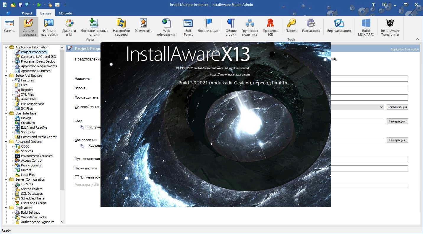423x234 pixels.
Task: Click the Путь установки input field
Action: [369, 159]
